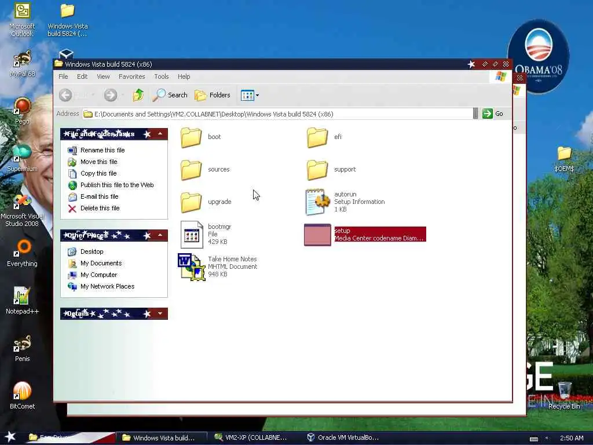Viewport: 593px width, 445px height.
Task: Open the star Start button
Action: [10, 437]
